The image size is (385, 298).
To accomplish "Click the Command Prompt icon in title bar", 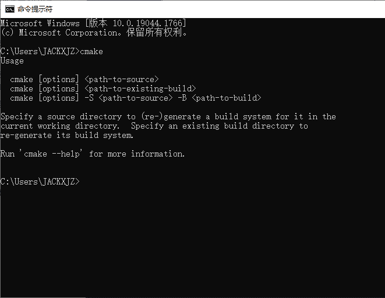I will point(10,9).
